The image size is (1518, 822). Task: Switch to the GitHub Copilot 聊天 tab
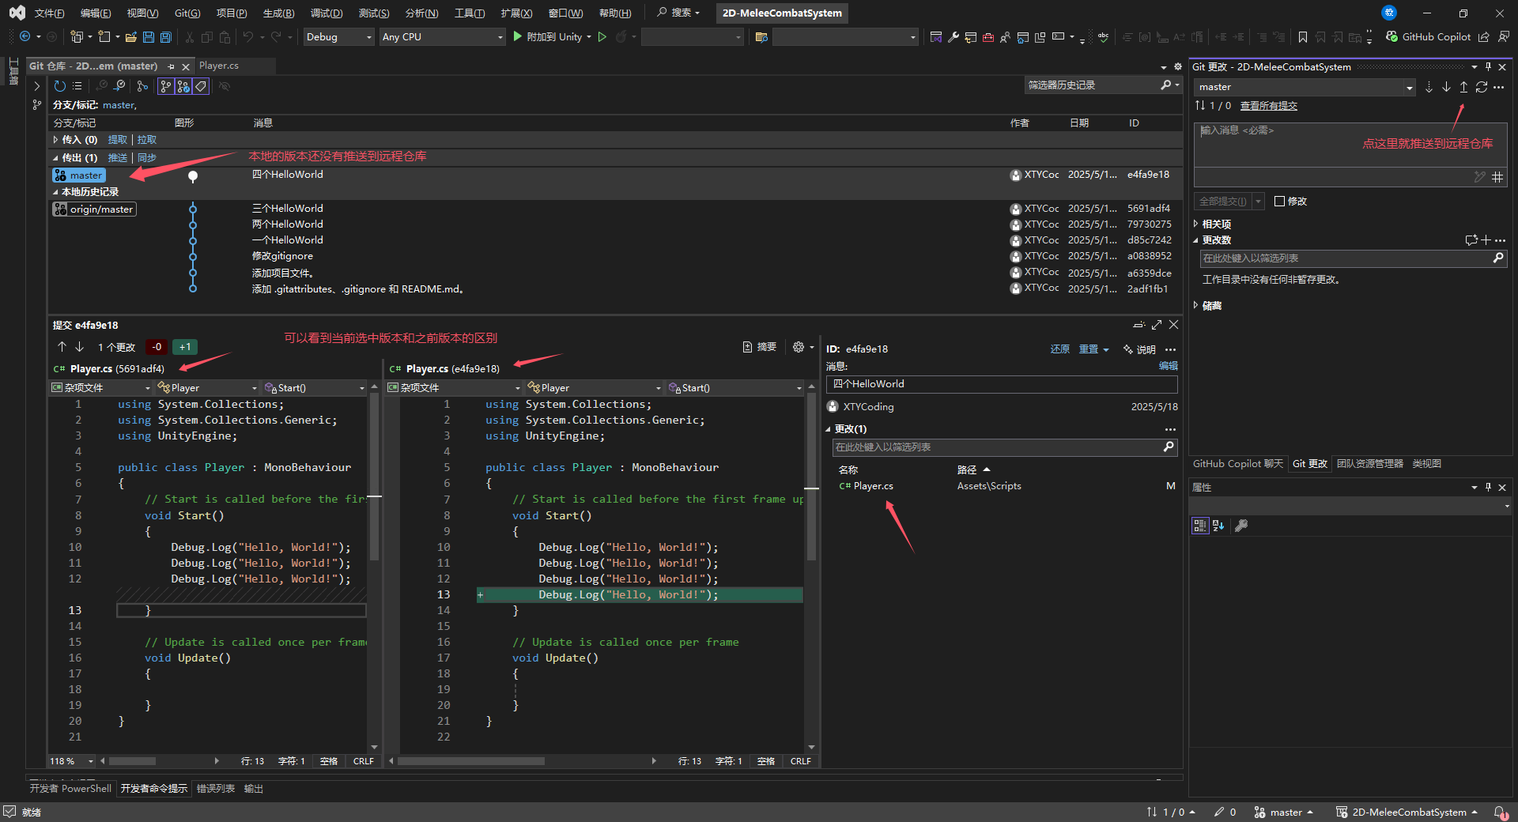[x=1237, y=464]
